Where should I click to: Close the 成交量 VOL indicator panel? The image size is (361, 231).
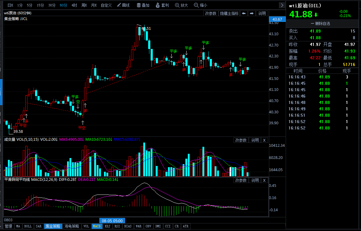pos(264,140)
